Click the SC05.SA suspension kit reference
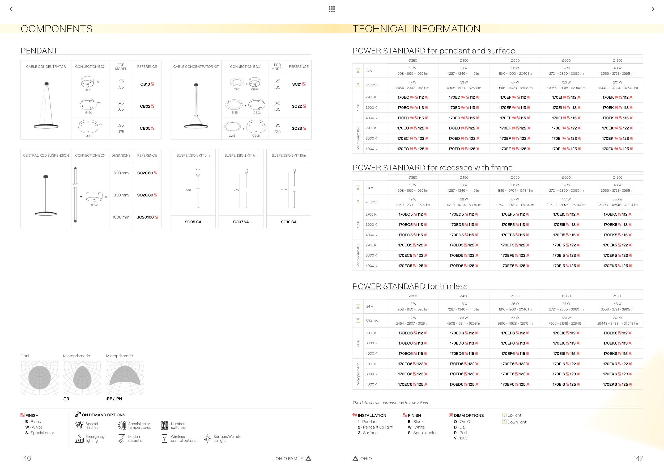The width and height of the screenshot is (664, 470). coord(193,222)
